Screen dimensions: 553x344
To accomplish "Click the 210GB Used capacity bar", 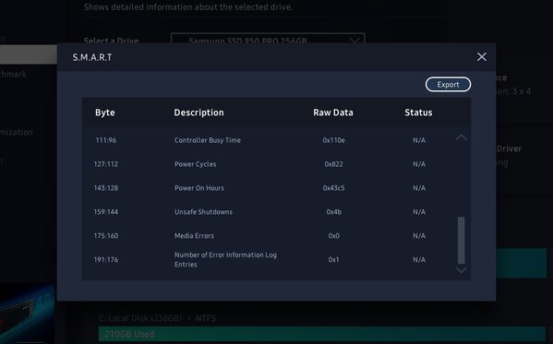I will point(322,334).
